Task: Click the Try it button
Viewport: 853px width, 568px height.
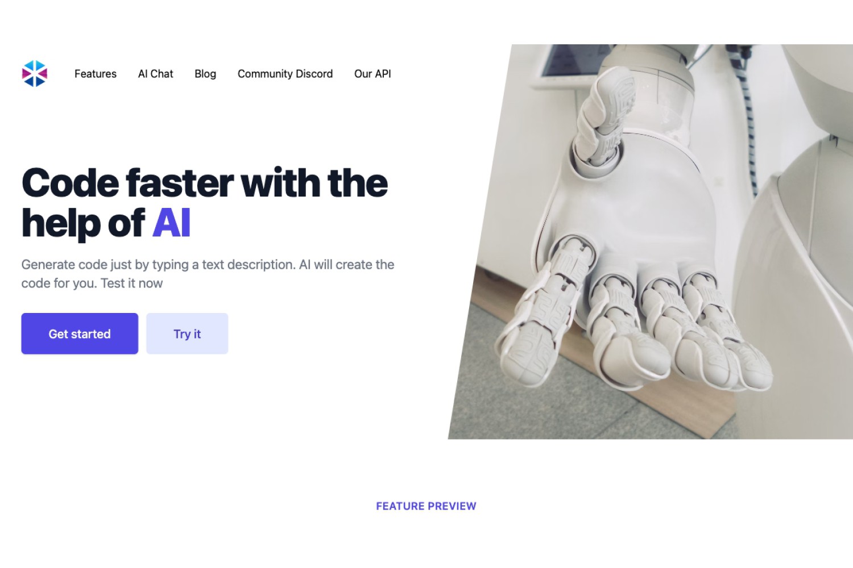Action: coord(187,333)
